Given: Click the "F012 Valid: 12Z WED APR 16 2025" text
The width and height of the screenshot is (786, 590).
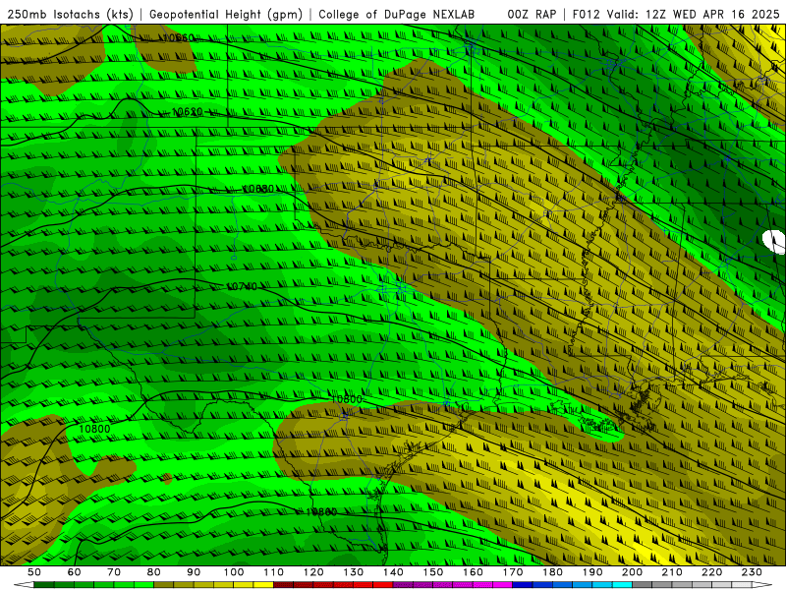Looking at the screenshot, I should 676,14.
